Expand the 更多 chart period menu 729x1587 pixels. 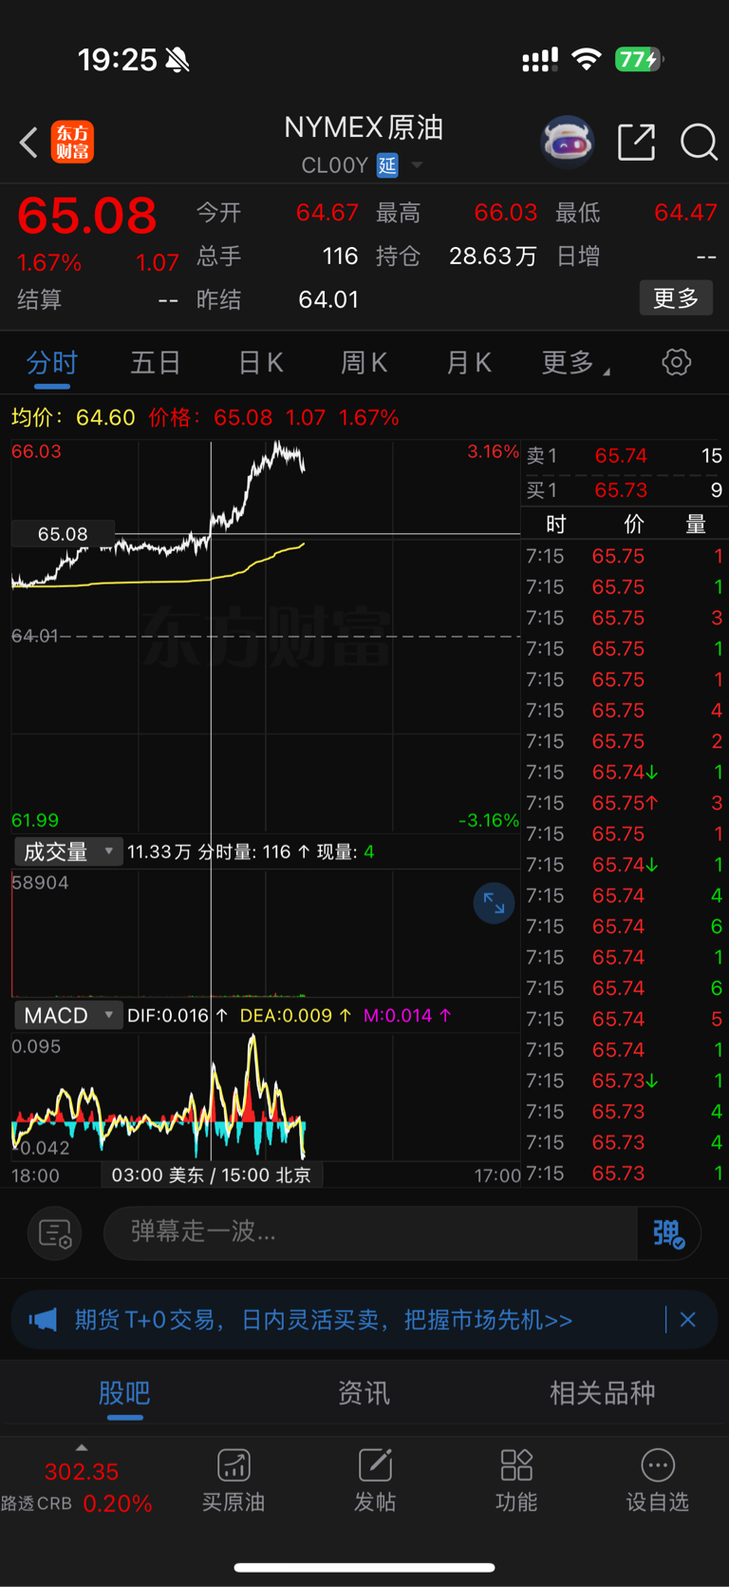pyautogui.click(x=575, y=362)
